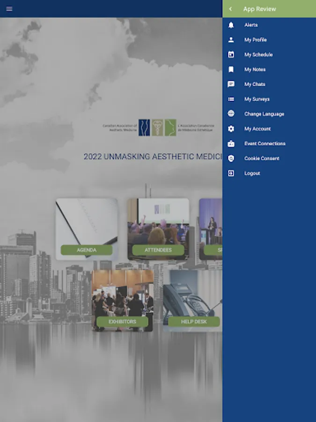The image size is (316, 422).
Task: Click the Event Connections badge icon
Action: point(231,143)
